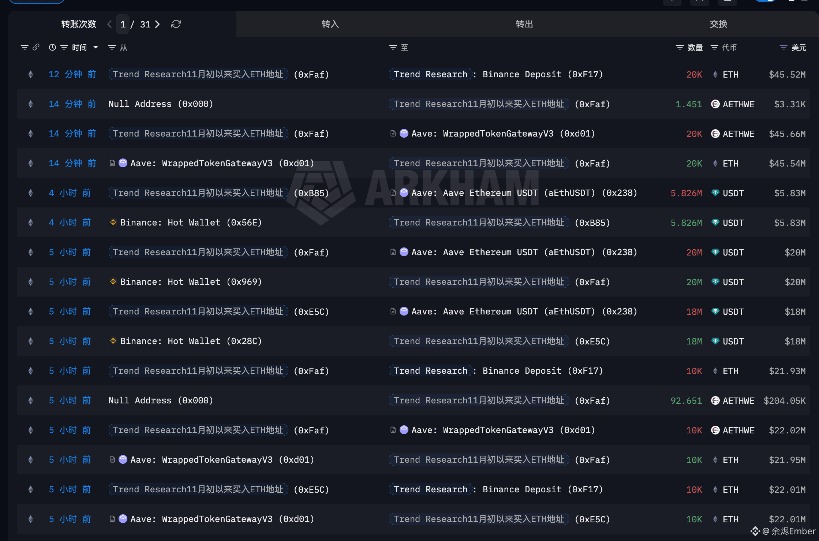Click the page number 1 field
819x541 pixels.
point(123,25)
